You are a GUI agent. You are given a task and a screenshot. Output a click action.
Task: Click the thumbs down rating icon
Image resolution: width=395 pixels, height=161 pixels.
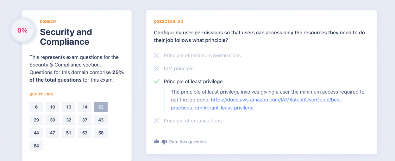click(164, 142)
